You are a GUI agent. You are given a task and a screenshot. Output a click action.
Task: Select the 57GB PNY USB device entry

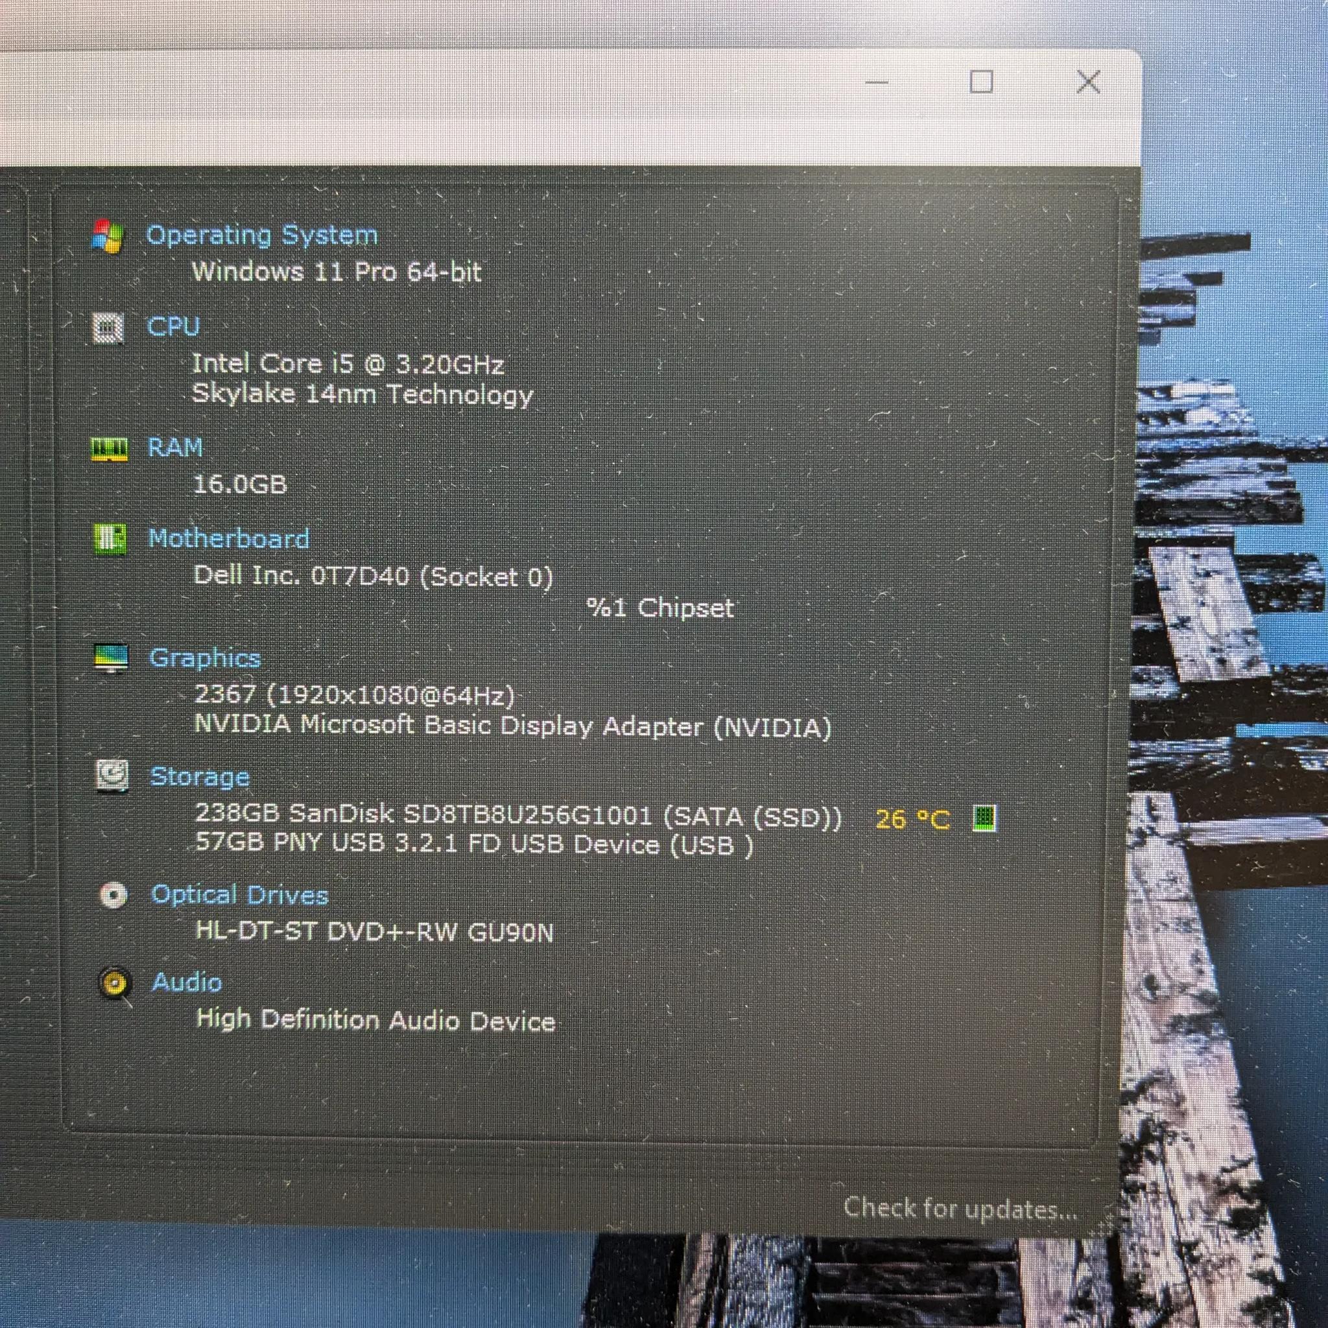[x=474, y=844]
